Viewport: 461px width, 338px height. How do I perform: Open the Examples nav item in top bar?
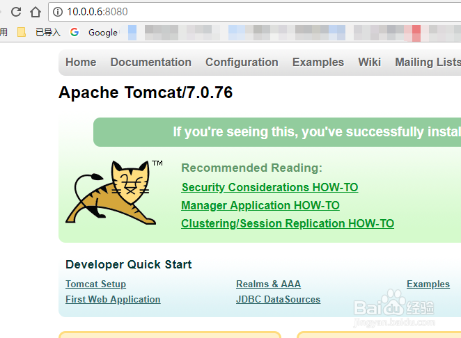pyautogui.click(x=318, y=63)
